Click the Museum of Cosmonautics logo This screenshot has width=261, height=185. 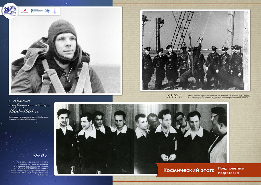point(55,11)
